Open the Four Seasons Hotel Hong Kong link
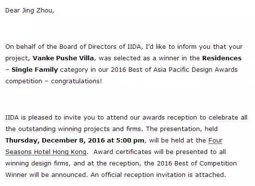This screenshot has width=255, height=186. coord(46,152)
